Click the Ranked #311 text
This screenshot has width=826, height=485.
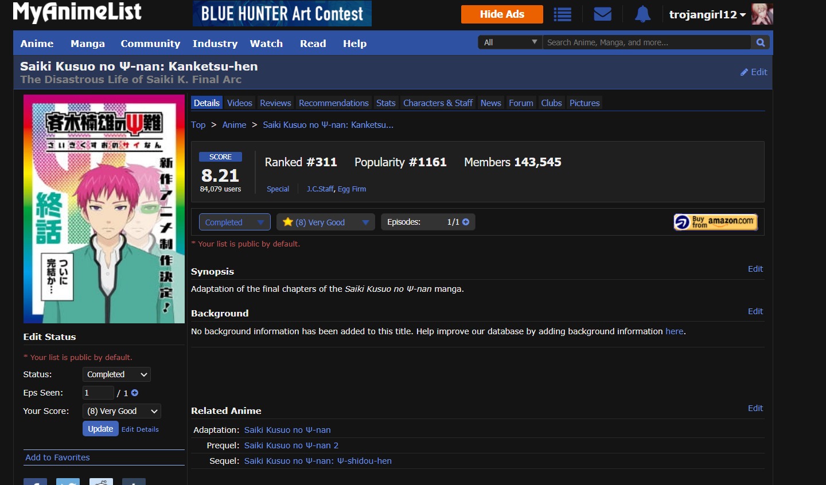[301, 162]
